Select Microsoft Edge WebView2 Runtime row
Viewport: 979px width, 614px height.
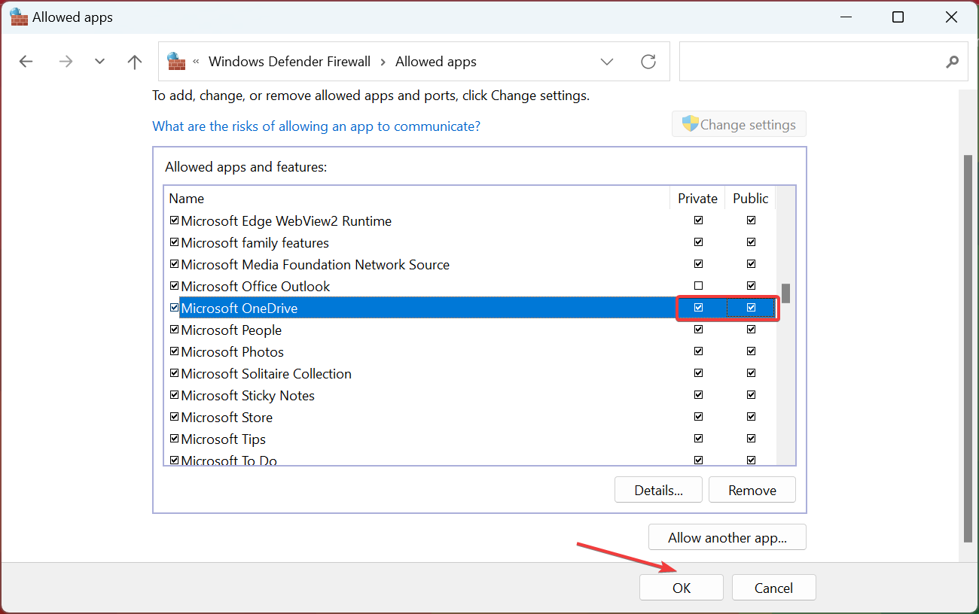tap(470, 220)
